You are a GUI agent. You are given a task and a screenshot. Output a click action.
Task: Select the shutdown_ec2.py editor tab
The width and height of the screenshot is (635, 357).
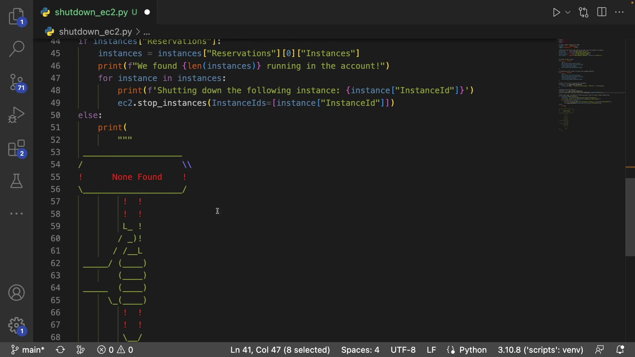click(91, 13)
